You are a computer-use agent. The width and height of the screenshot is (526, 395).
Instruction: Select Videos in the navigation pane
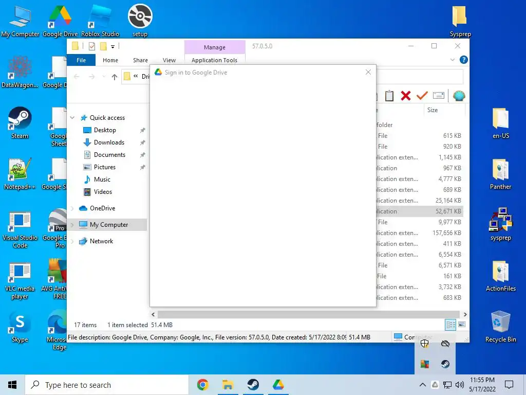103,192
